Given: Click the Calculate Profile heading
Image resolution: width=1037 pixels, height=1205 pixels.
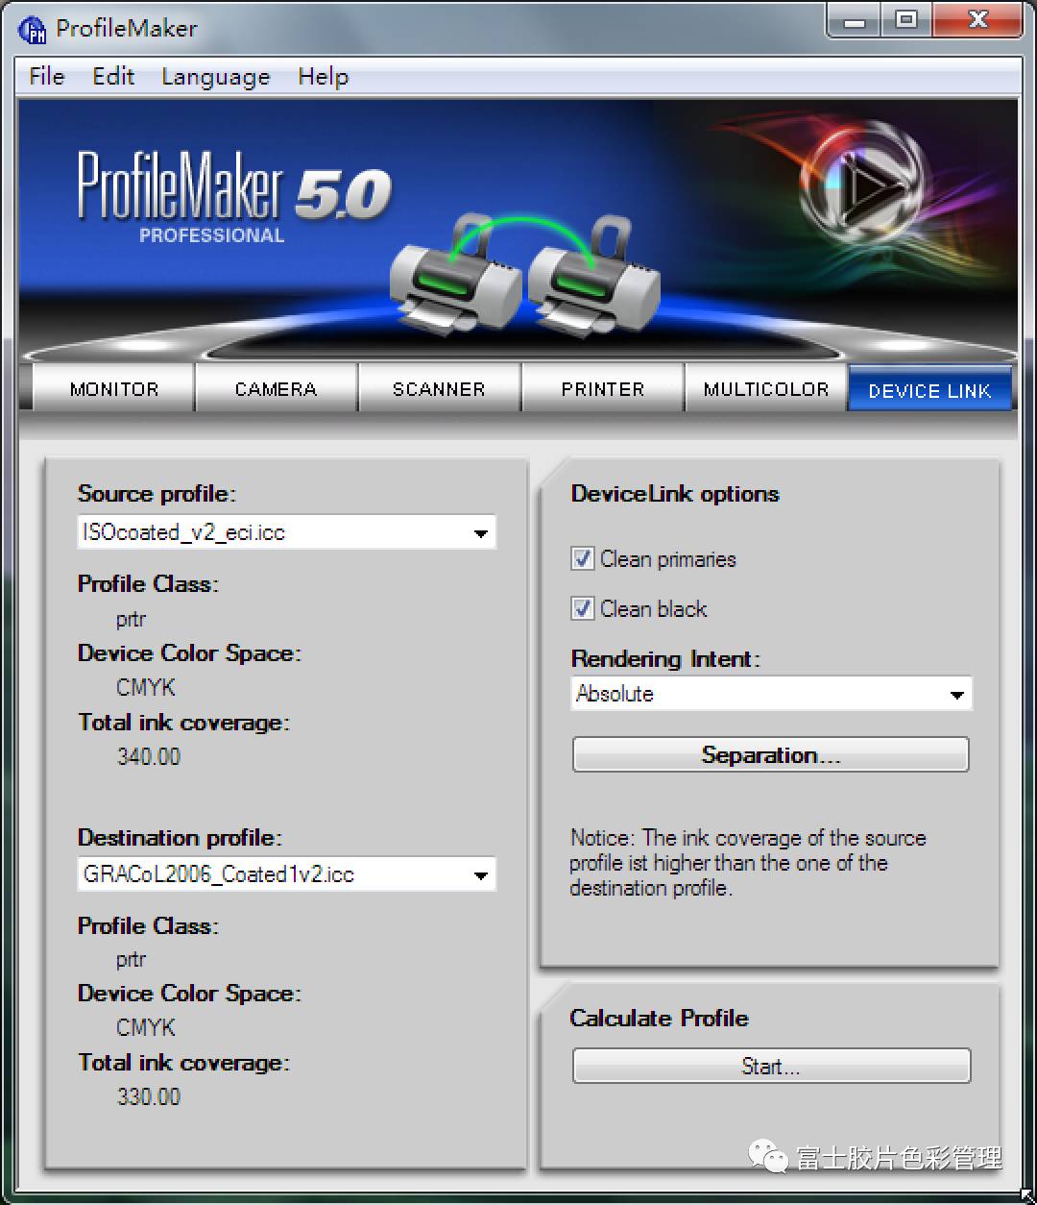Looking at the screenshot, I should pos(659,1019).
